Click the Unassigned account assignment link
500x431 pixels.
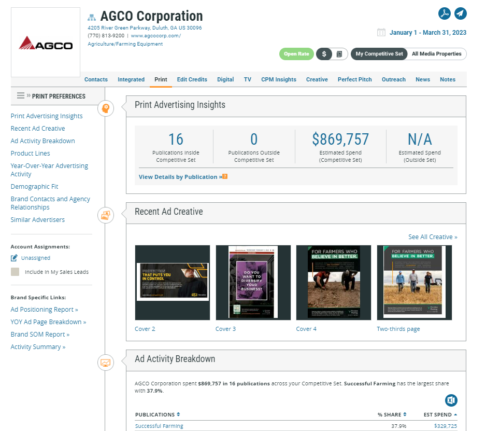tap(36, 258)
